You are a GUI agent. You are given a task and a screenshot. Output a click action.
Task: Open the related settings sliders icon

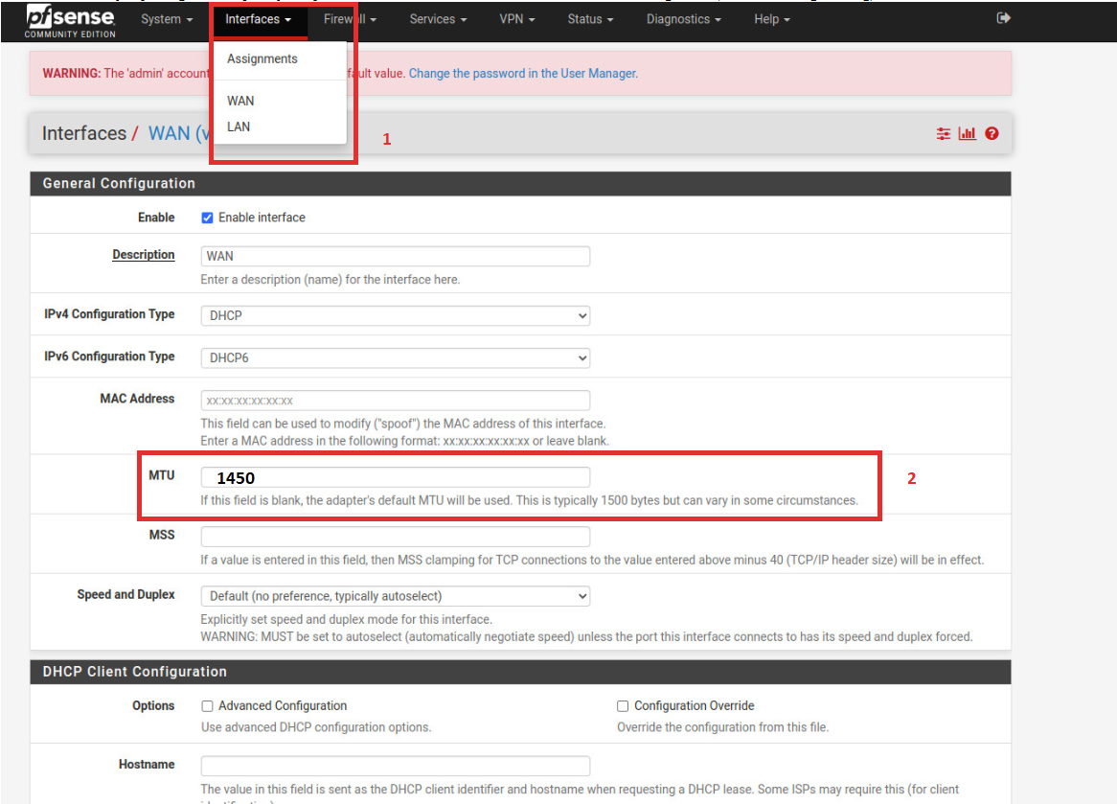[x=944, y=134]
